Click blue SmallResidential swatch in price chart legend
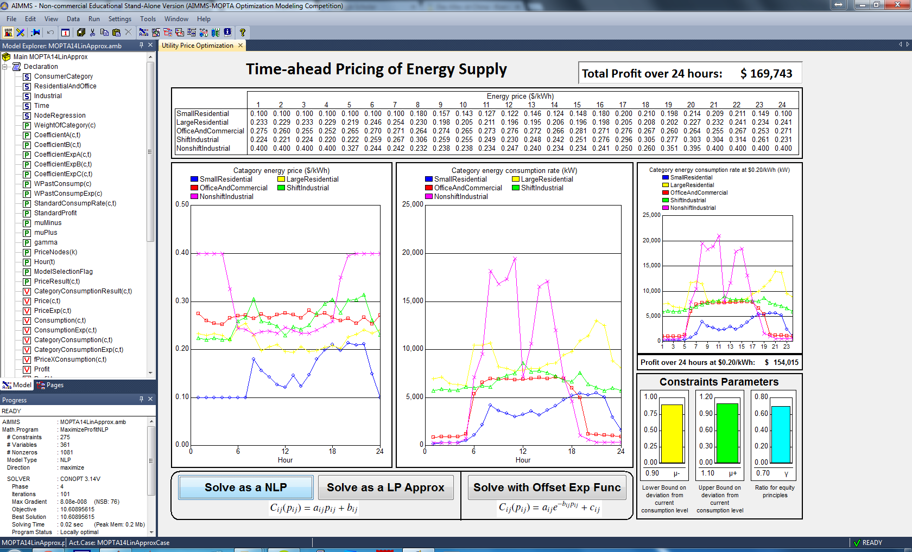Image resolution: width=912 pixels, height=552 pixels. pos(194,179)
